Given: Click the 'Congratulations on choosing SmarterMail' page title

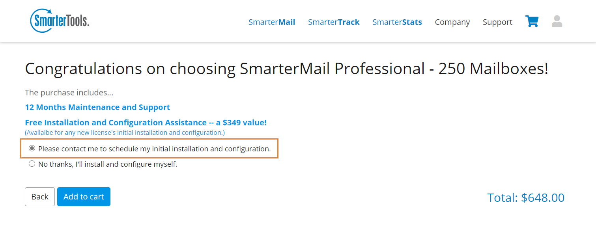Looking at the screenshot, I should pyautogui.click(x=286, y=69).
